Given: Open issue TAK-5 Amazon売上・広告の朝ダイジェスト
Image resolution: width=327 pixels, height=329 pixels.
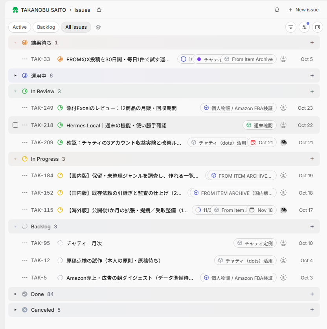Looking at the screenshot, I should (130, 278).
